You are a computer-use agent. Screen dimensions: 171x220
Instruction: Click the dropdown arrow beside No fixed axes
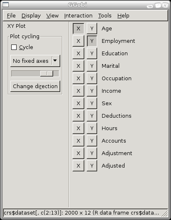tap(55, 61)
